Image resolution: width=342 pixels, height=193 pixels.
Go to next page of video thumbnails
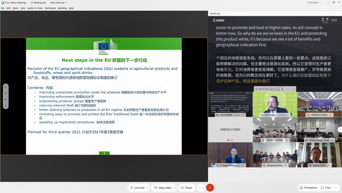340,129
